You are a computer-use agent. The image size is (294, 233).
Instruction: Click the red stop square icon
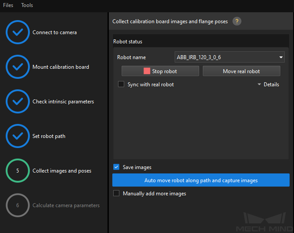(147, 71)
